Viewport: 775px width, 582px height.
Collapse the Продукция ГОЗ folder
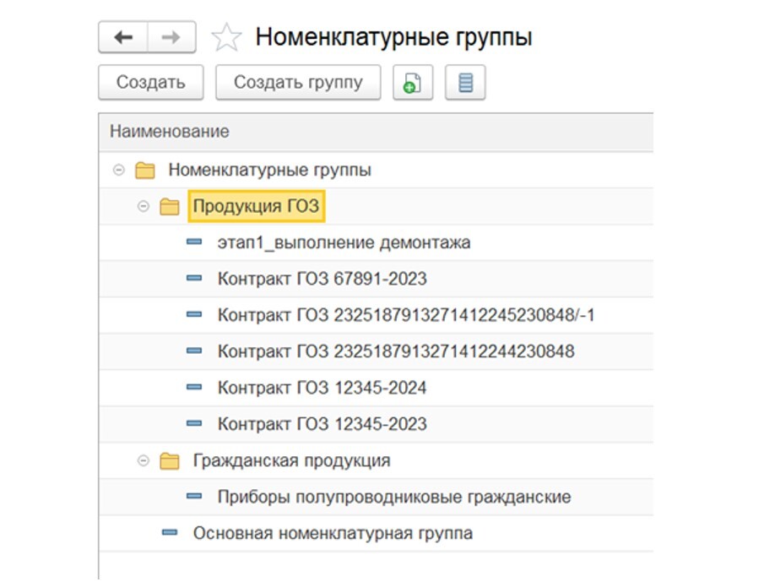pyautogui.click(x=143, y=206)
